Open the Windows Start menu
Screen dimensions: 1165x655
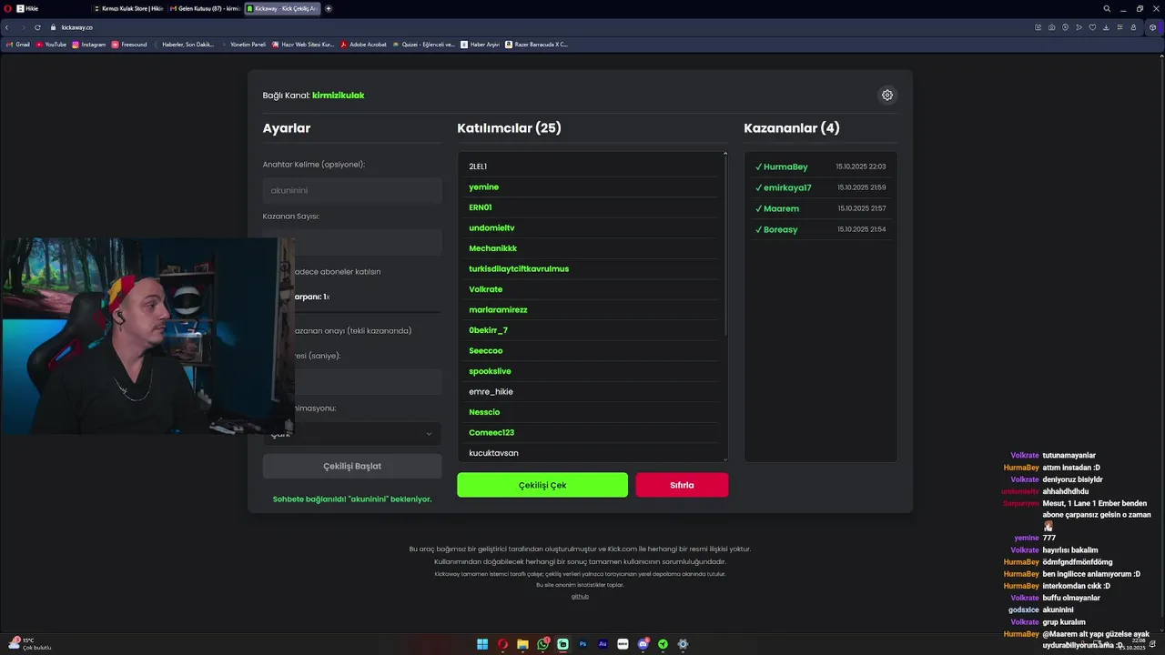pyautogui.click(x=482, y=644)
